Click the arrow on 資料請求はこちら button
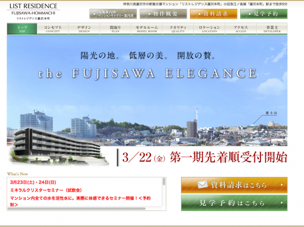Screen dimensions: 304x227 [282, 185]
